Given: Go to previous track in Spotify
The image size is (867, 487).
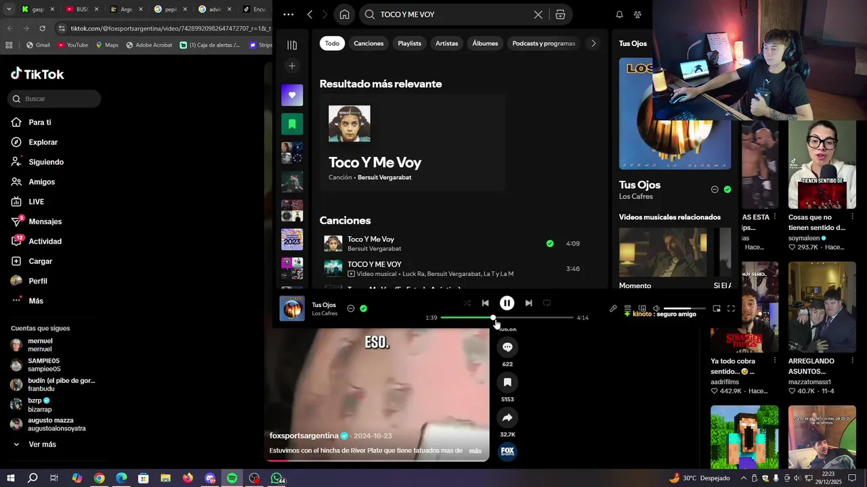Looking at the screenshot, I should pos(485,303).
